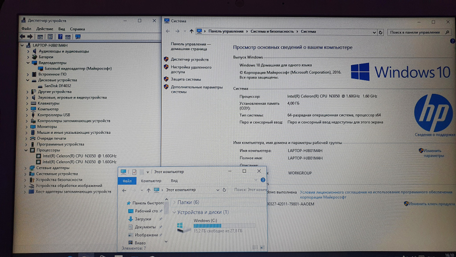Select Базовый видеоадаптер (Майкрософт) device
The height and width of the screenshot is (257, 456).
tap(78, 68)
